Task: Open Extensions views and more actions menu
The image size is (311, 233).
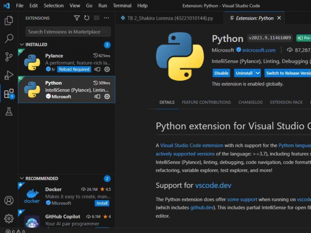Action: point(107,18)
